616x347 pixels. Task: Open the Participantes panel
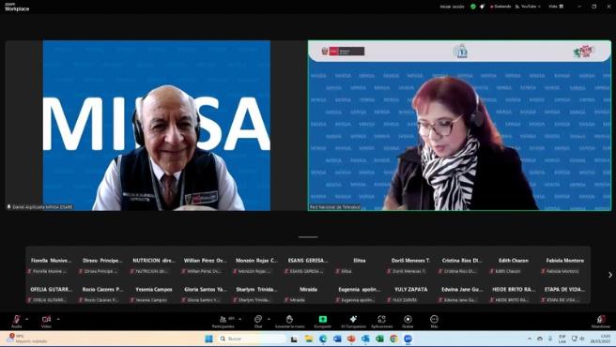click(223, 322)
